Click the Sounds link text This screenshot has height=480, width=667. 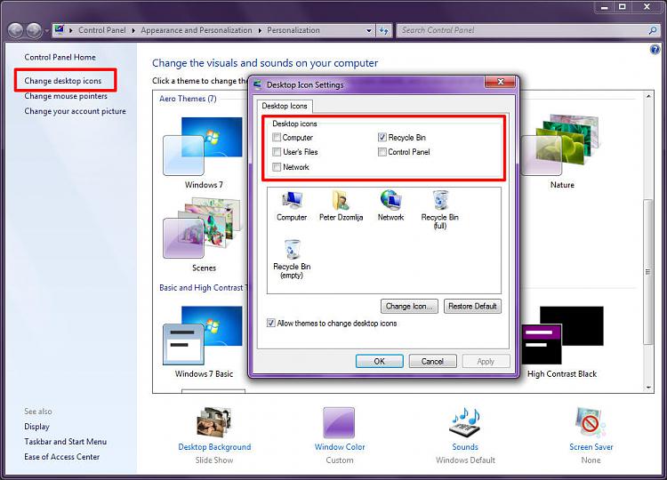pyautogui.click(x=465, y=447)
